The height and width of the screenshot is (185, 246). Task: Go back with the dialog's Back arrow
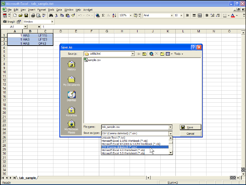point(139,54)
